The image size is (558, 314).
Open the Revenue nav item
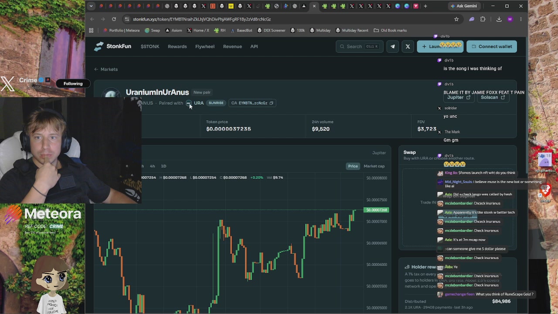tap(232, 46)
